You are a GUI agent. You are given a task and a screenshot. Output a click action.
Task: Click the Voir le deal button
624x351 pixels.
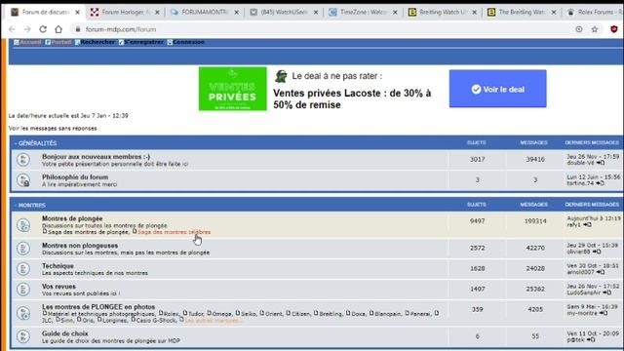point(498,89)
